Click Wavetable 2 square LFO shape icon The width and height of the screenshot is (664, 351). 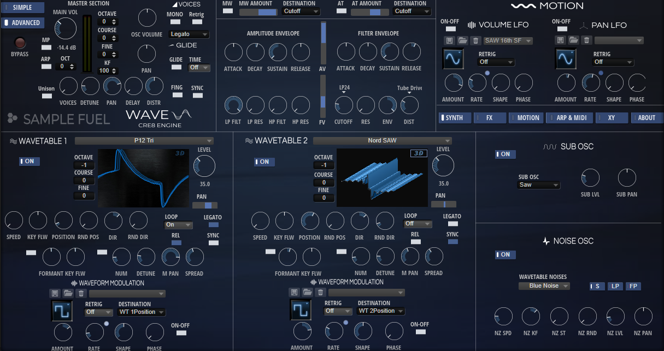pyautogui.click(x=301, y=310)
